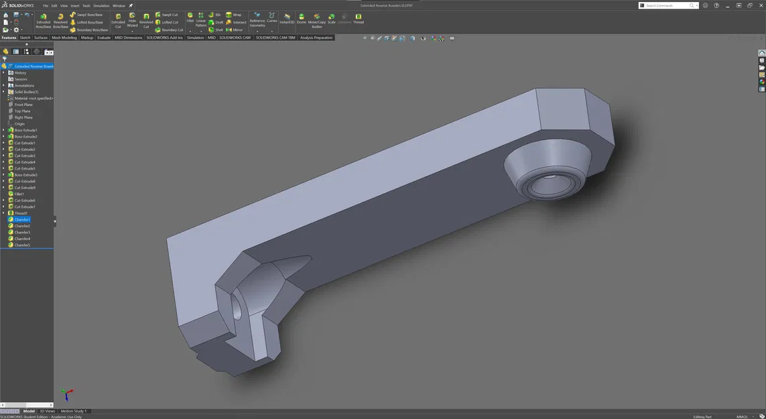The width and height of the screenshot is (766, 419).
Task: Pin the menu bar with pushpin icon
Action: click(131, 5)
